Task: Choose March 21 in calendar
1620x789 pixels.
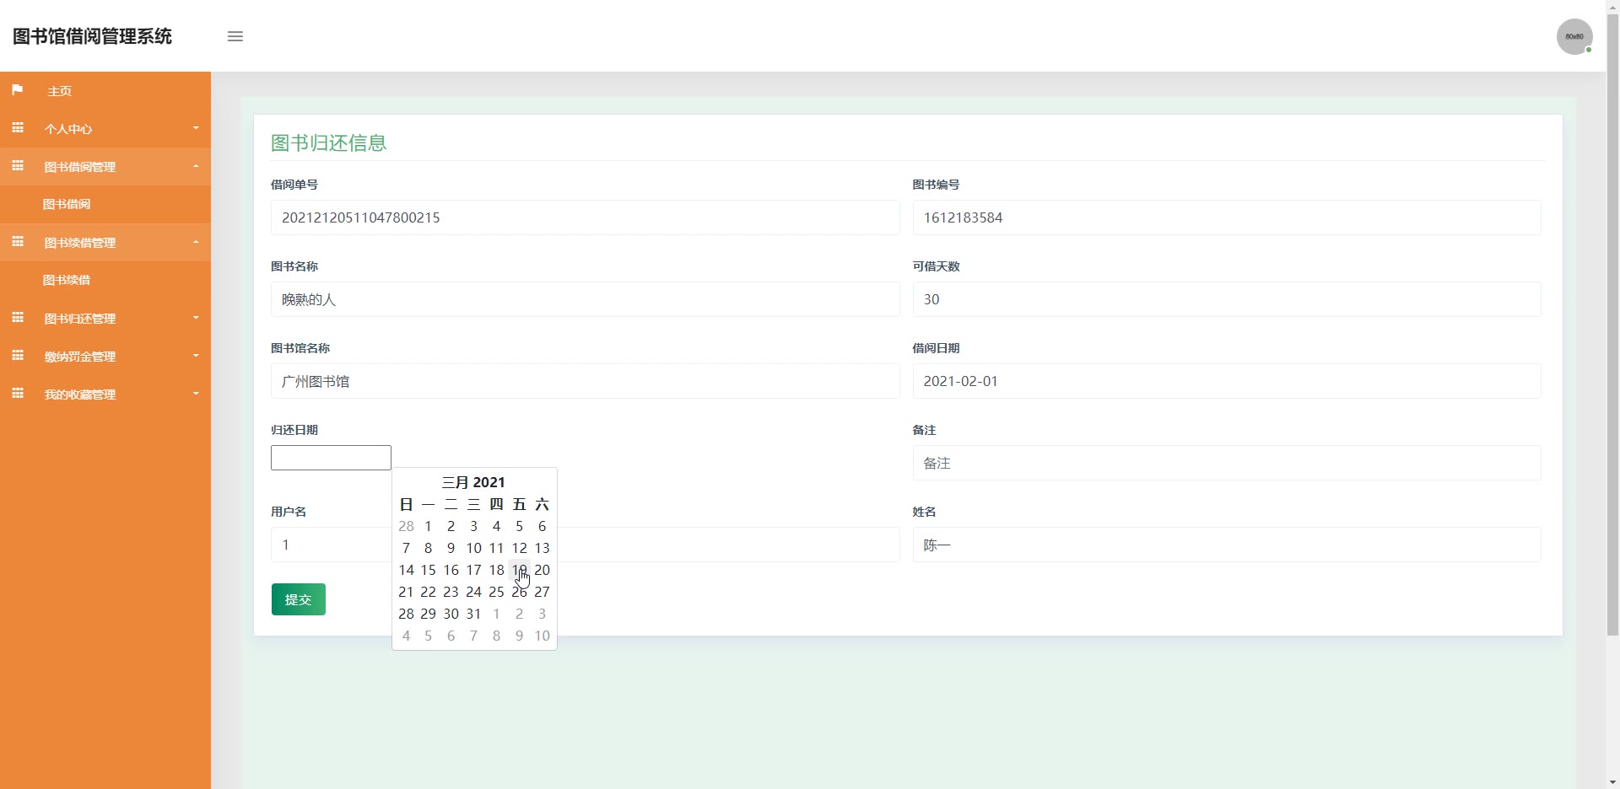Action: [406, 592]
